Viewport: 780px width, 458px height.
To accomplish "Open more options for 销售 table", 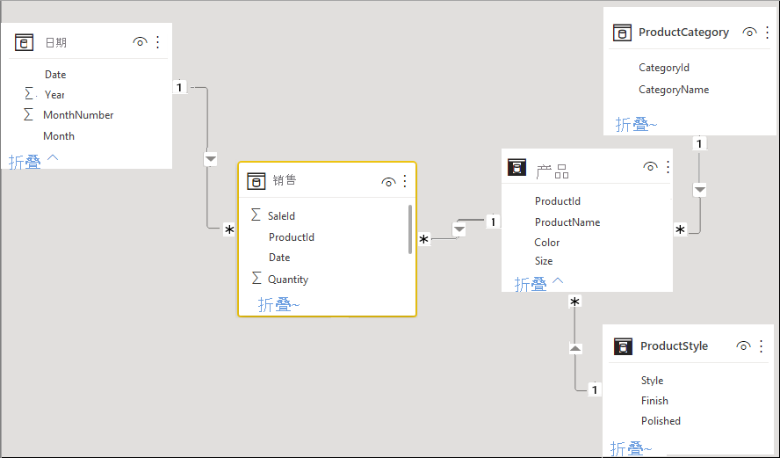I will click(405, 181).
